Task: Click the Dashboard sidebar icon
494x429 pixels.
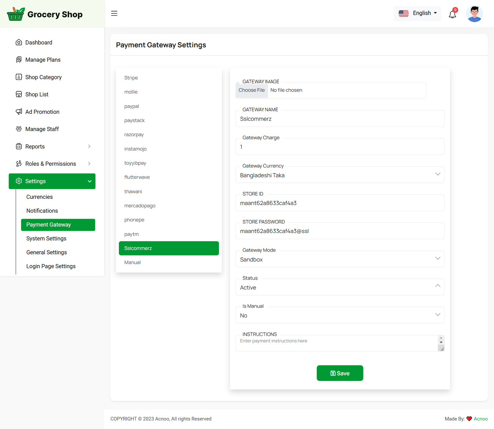Action: (19, 43)
